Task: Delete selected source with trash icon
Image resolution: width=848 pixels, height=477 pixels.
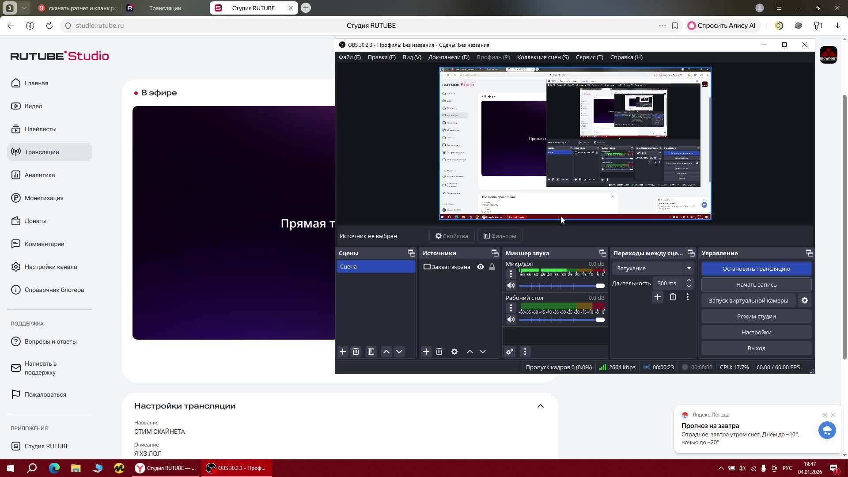Action: [x=439, y=352]
